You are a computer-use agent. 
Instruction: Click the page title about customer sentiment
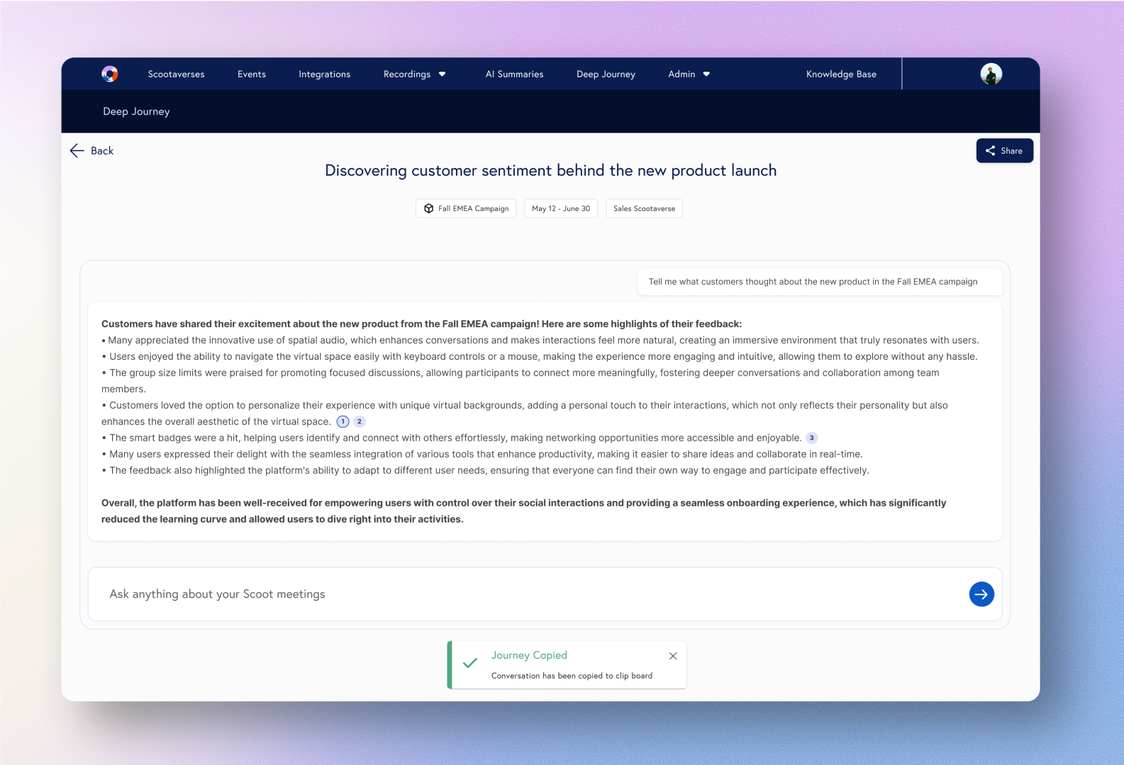pos(551,171)
